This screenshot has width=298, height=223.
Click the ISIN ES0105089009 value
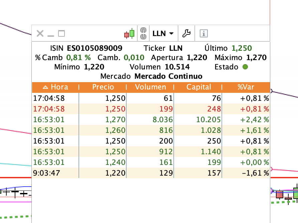pyautogui.click(x=95, y=48)
